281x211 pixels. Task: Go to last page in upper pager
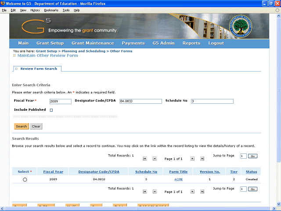[202, 159]
